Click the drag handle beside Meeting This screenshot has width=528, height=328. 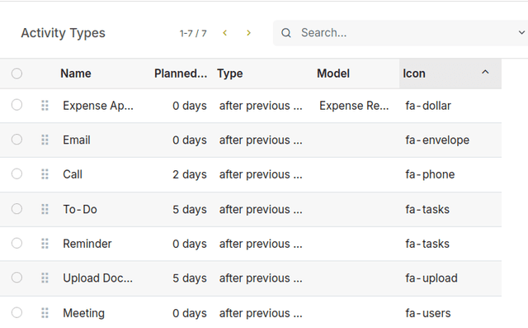(x=45, y=313)
